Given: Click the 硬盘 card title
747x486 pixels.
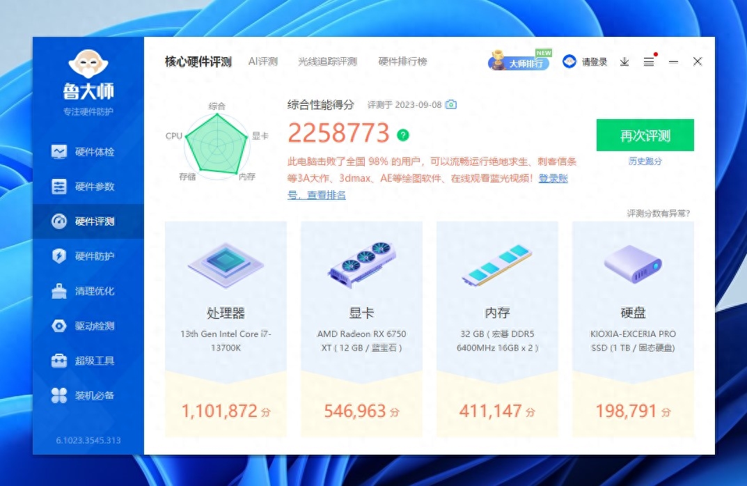Looking at the screenshot, I should click(x=633, y=313).
